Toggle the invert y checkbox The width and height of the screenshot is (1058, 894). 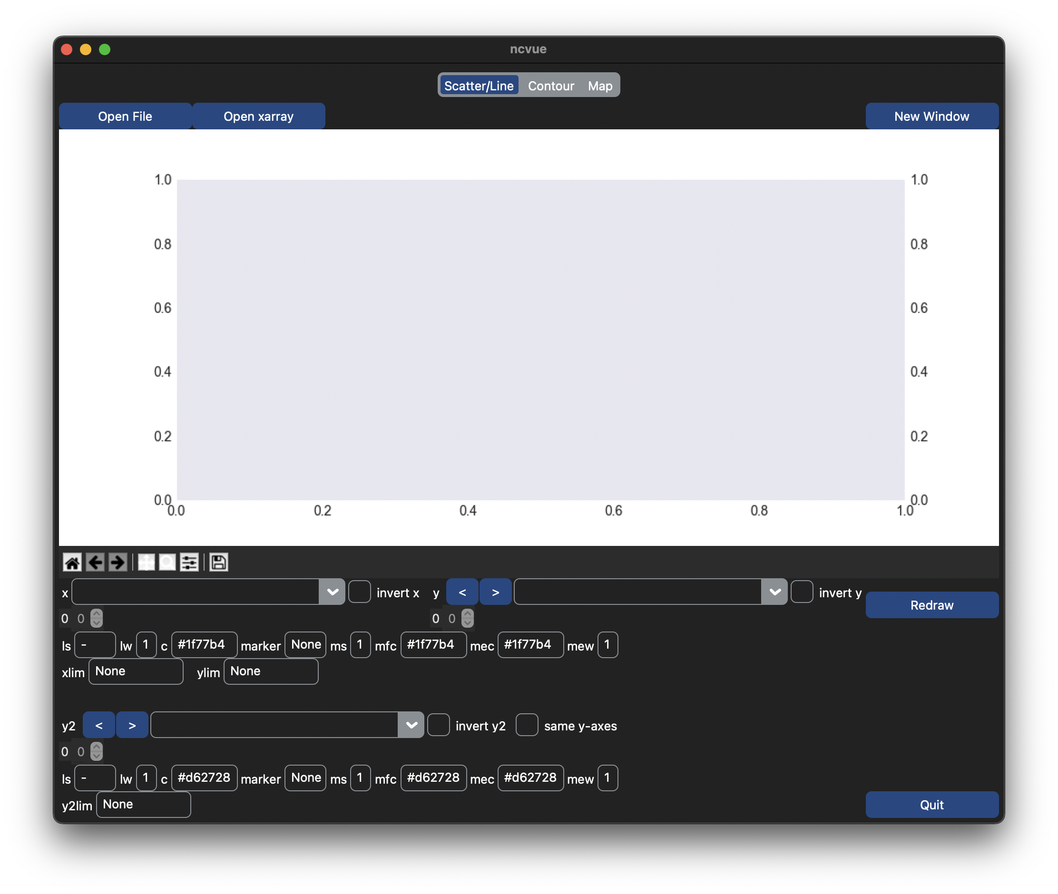click(802, 592)
